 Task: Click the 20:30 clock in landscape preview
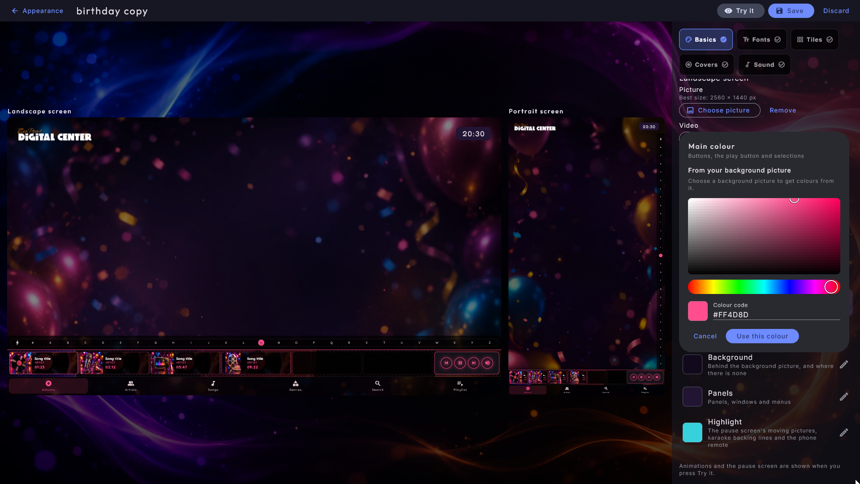pyautogui.click(x=473, y=134)
